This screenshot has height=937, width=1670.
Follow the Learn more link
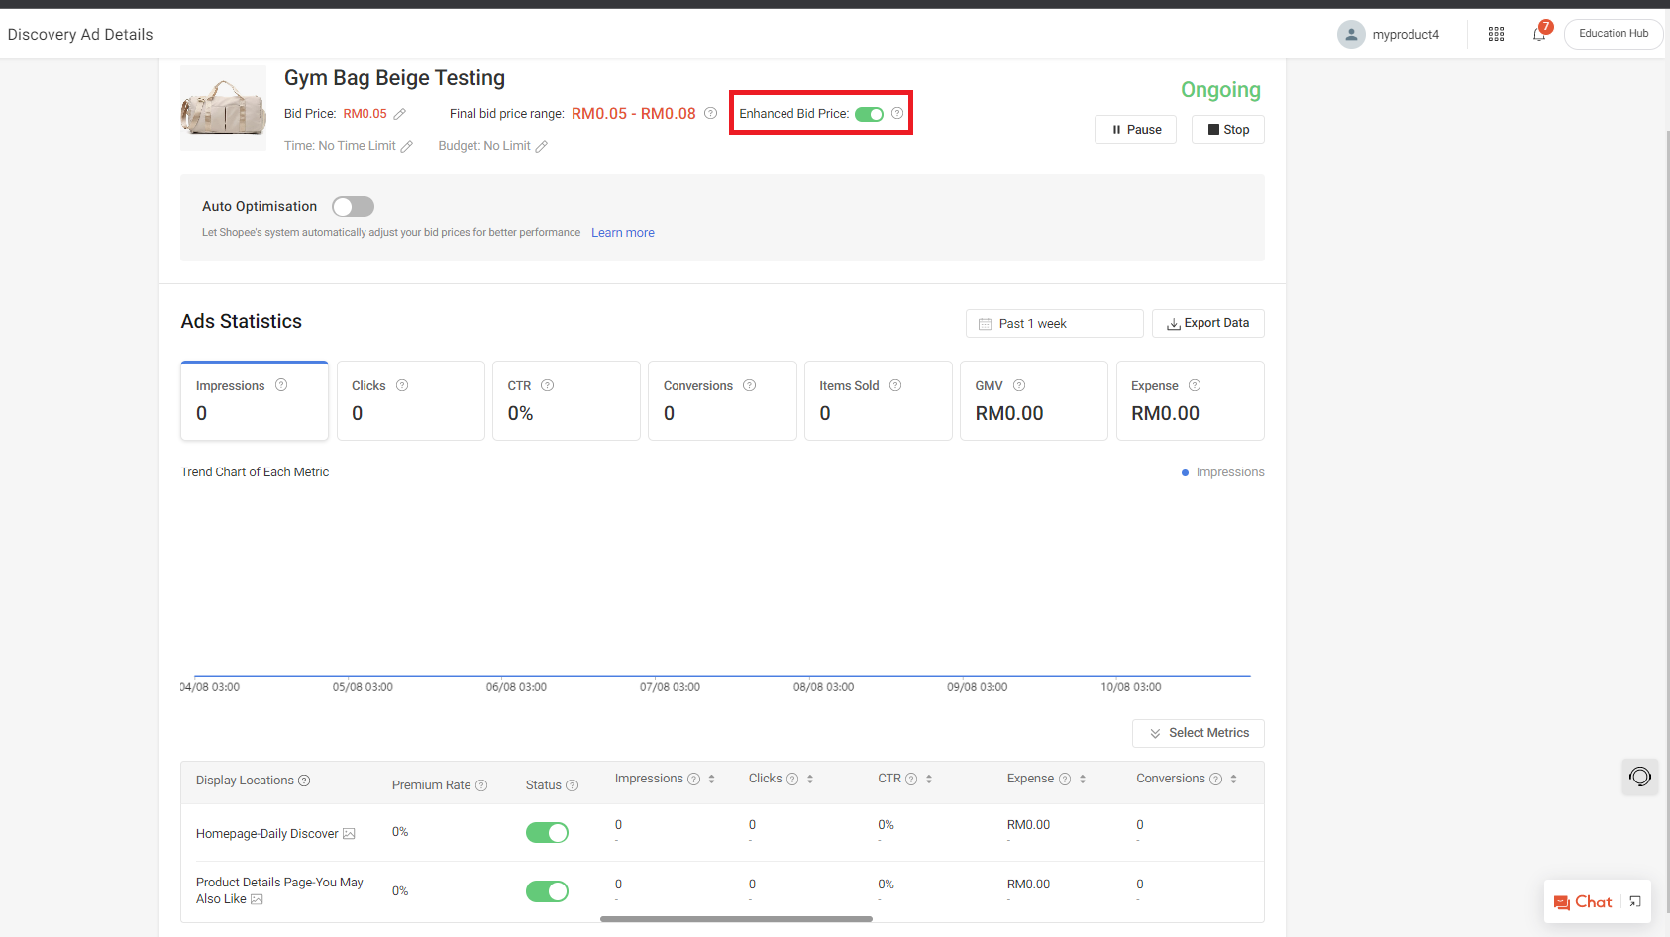coord(622,233)
